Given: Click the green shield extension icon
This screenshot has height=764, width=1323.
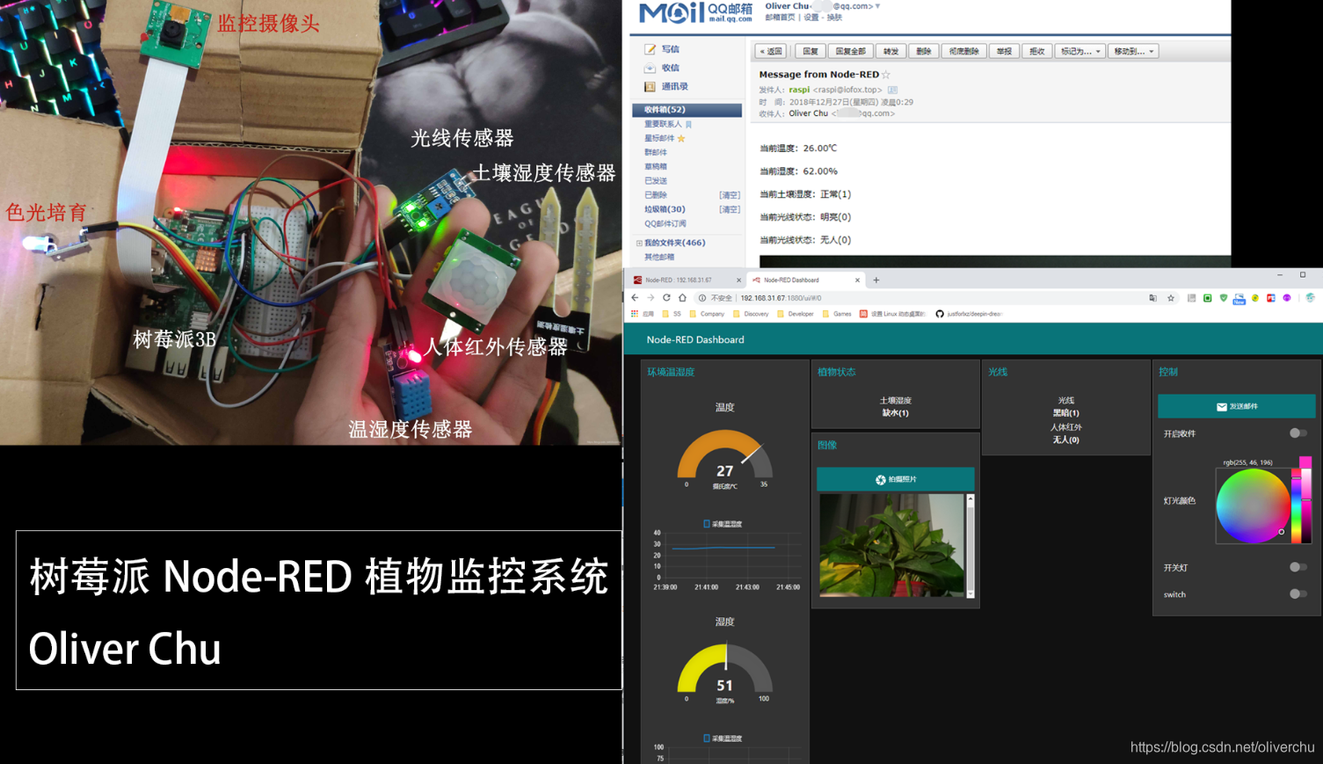Looking at the screenshot, I should pyautogui.click(x=1223, y=298).
